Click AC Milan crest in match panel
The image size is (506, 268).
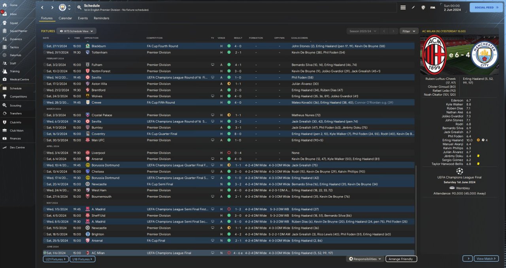pyautogui.click(x=434, y=55)
